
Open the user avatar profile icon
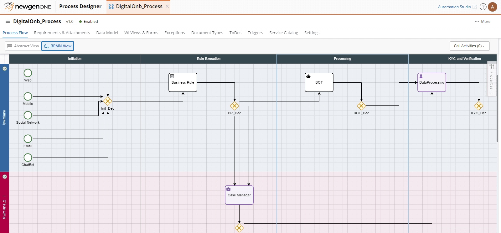[493, 7]
